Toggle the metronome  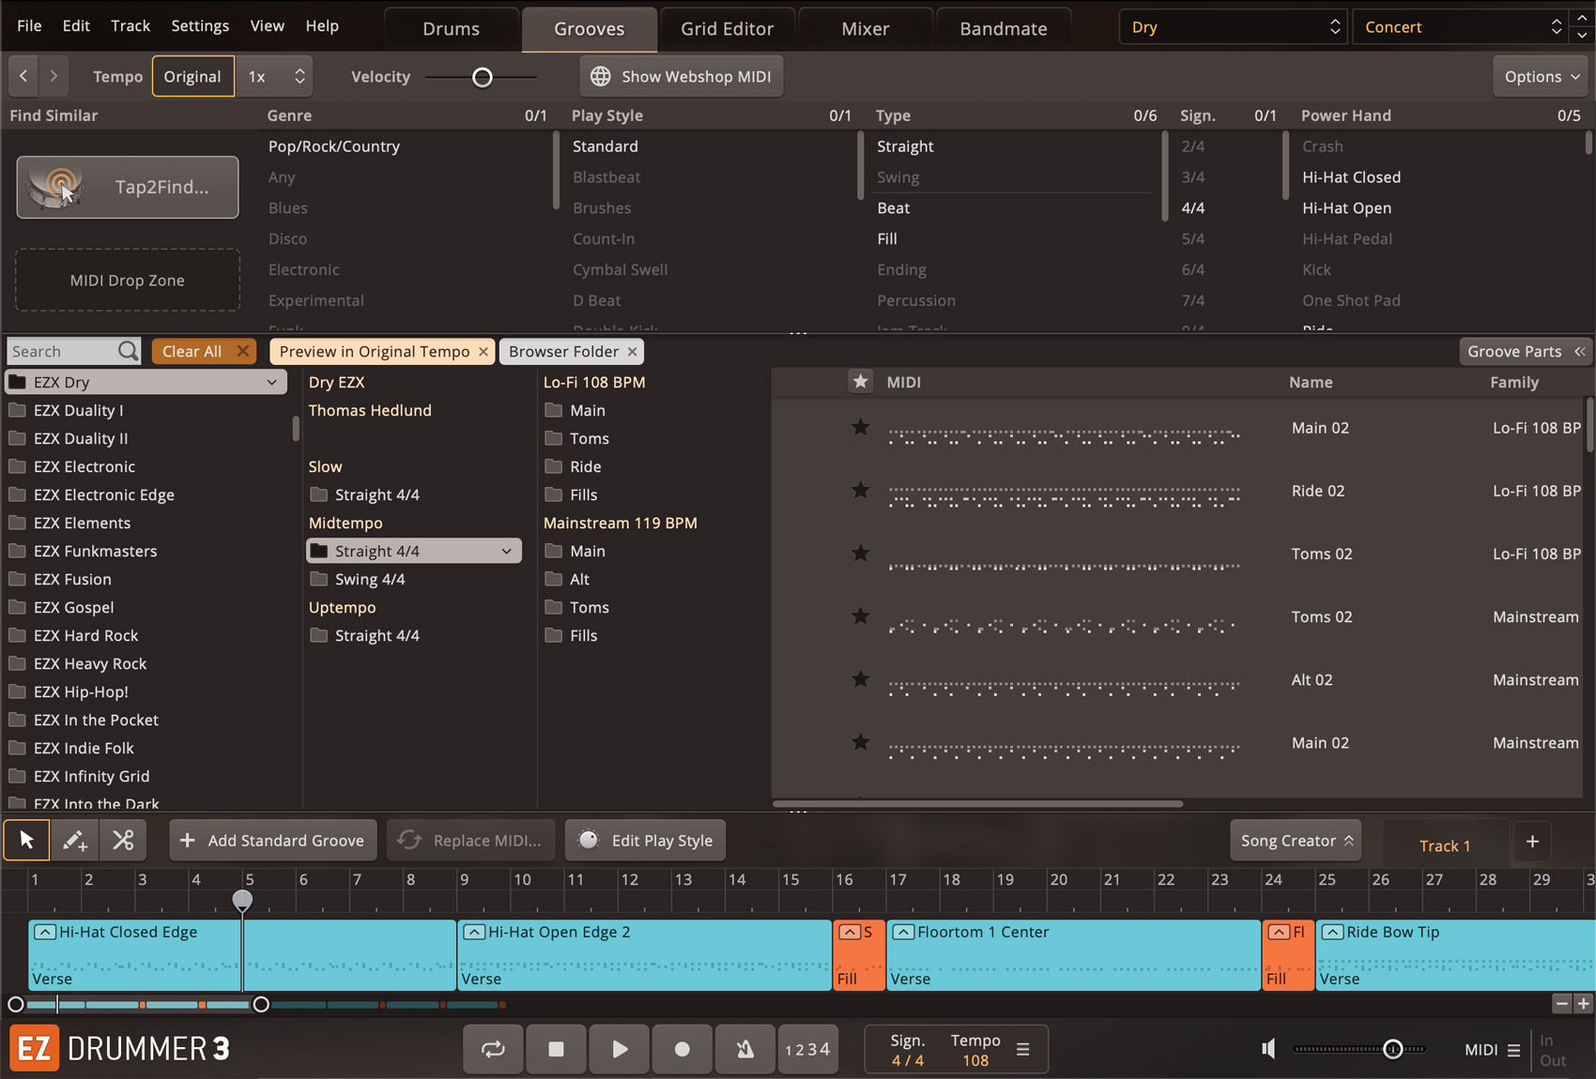coord(745,1049)
